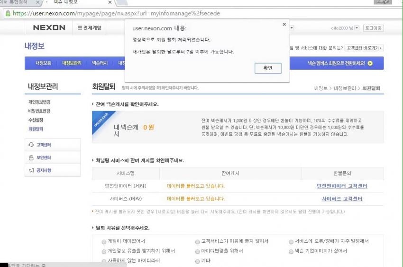Click the 로그아웃 button
The width and height of the screenshot is (403, 267).
coord(373,28)
